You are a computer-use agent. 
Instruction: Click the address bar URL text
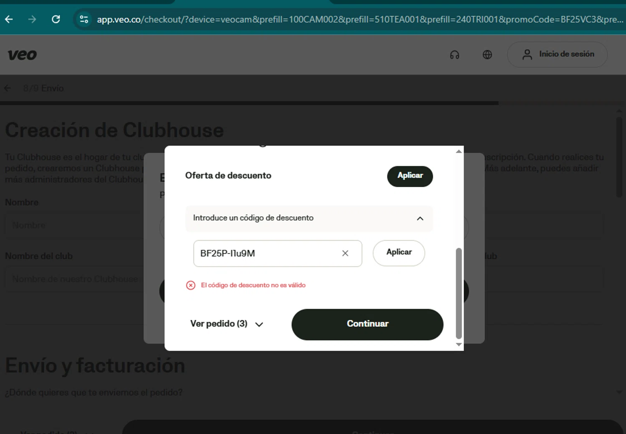[x=360, y=19]
